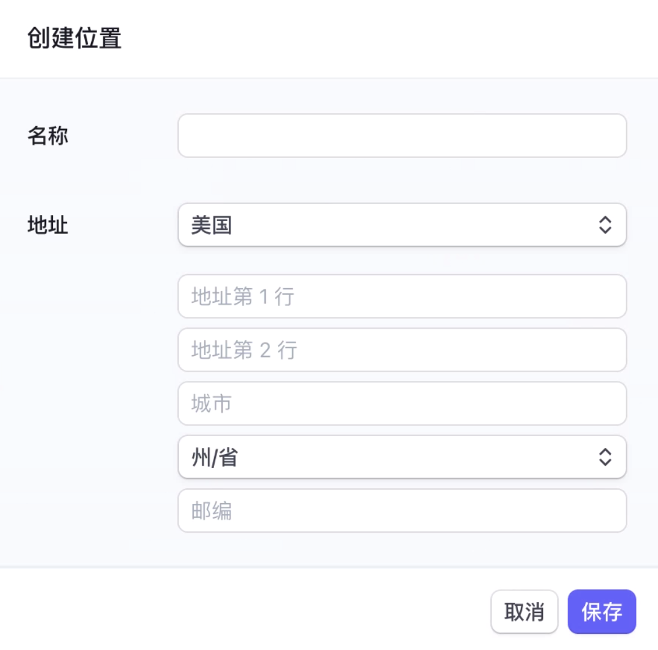Expand the 州/省 state dropdown
Screen dimensions: 658x650
click(x=402, y=457)
